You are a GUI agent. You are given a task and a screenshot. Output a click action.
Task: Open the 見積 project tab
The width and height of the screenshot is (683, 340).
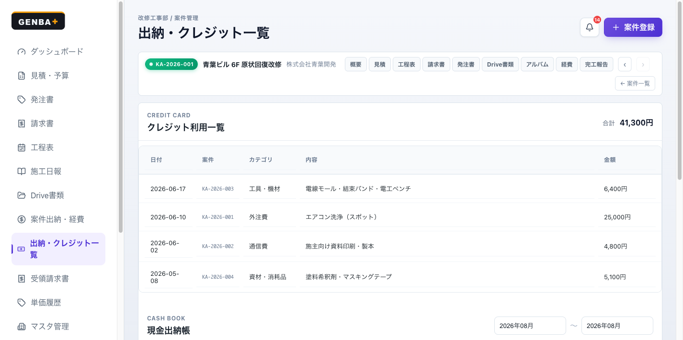380,64
